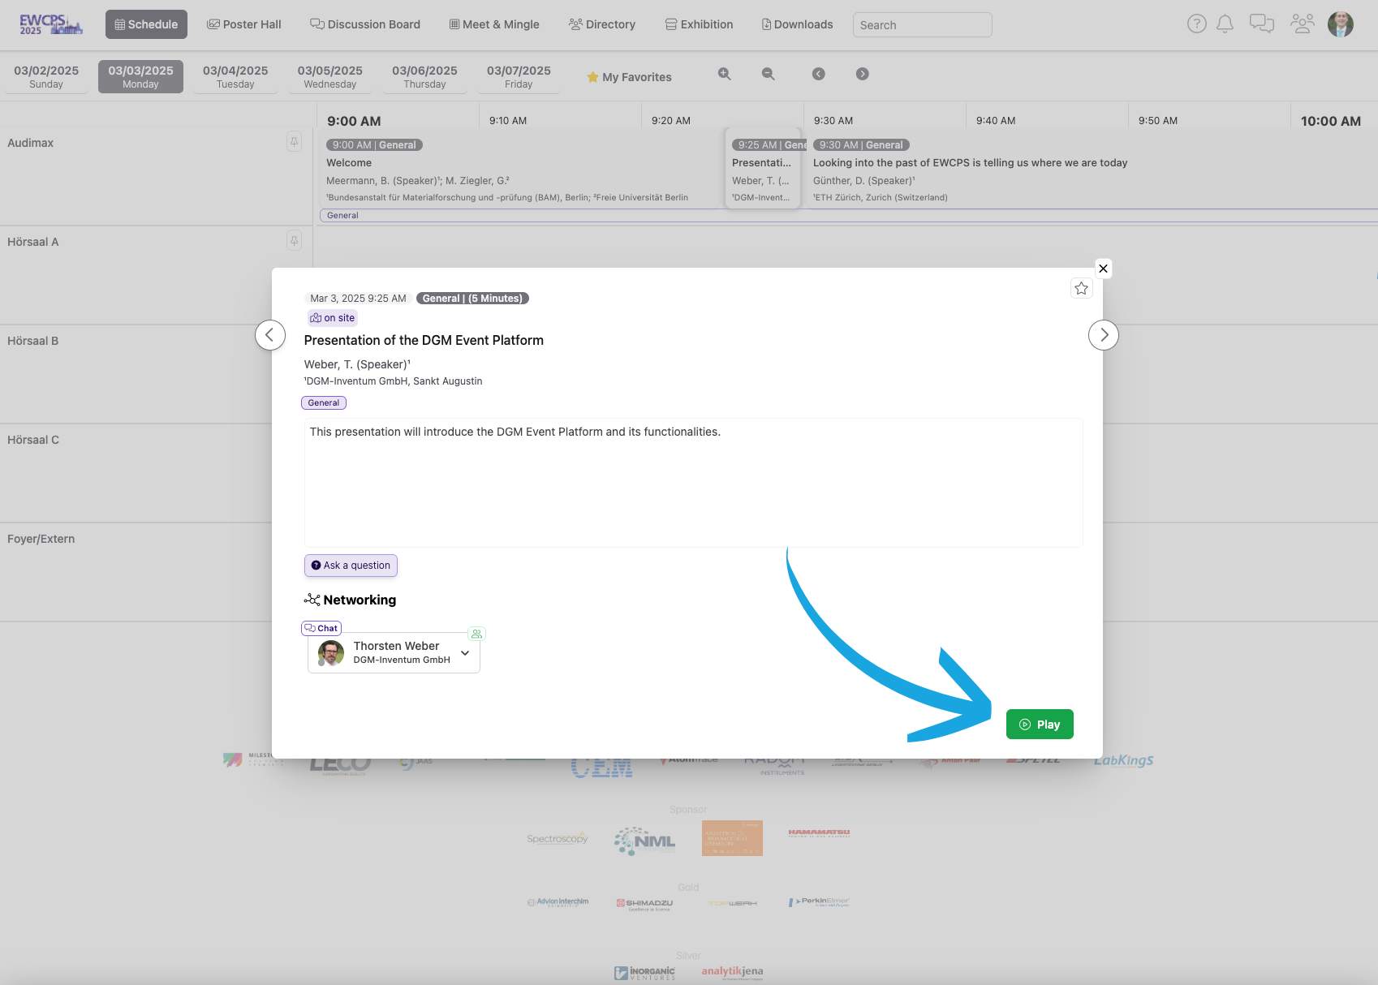The height and width of the screenshot is (985, 1378).
Task: Open the Poster Hall tab
Action: pyautogui.click(x=244, y=24)
